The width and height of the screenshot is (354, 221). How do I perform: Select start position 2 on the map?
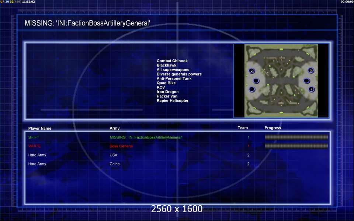tap(251, 71)
